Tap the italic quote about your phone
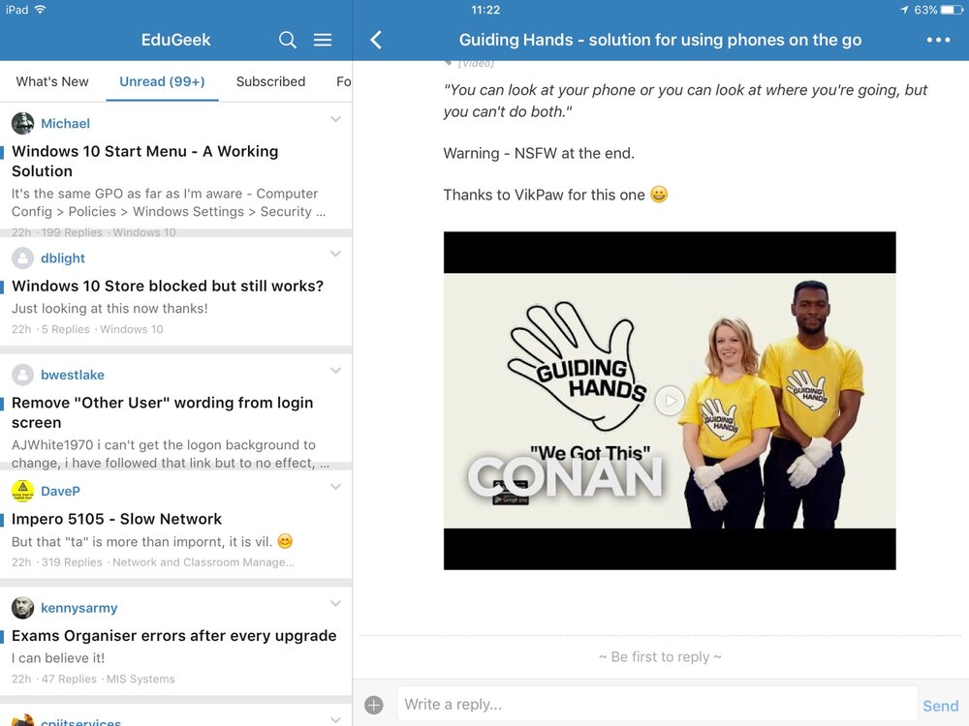The width and height of the screenshot is (969, 726). [685, 101]
